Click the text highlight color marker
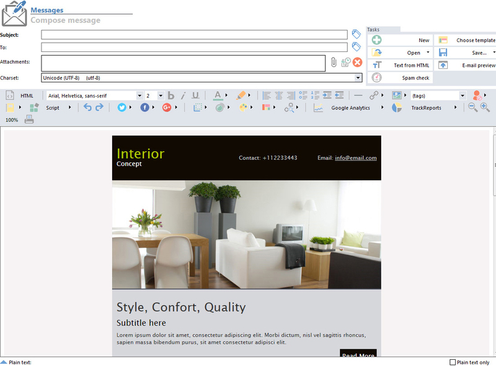 [x=242, y=95]
